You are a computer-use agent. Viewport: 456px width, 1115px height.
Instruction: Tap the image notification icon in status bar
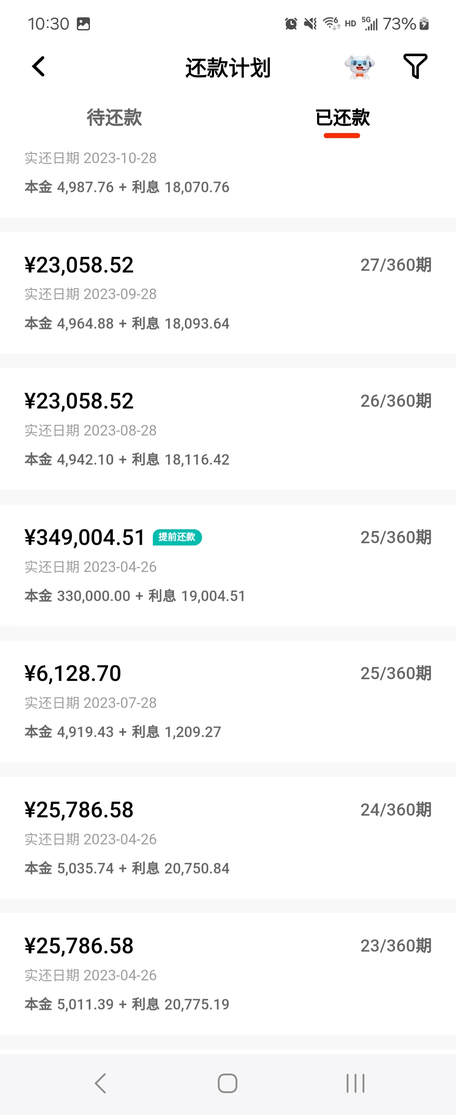83,24
